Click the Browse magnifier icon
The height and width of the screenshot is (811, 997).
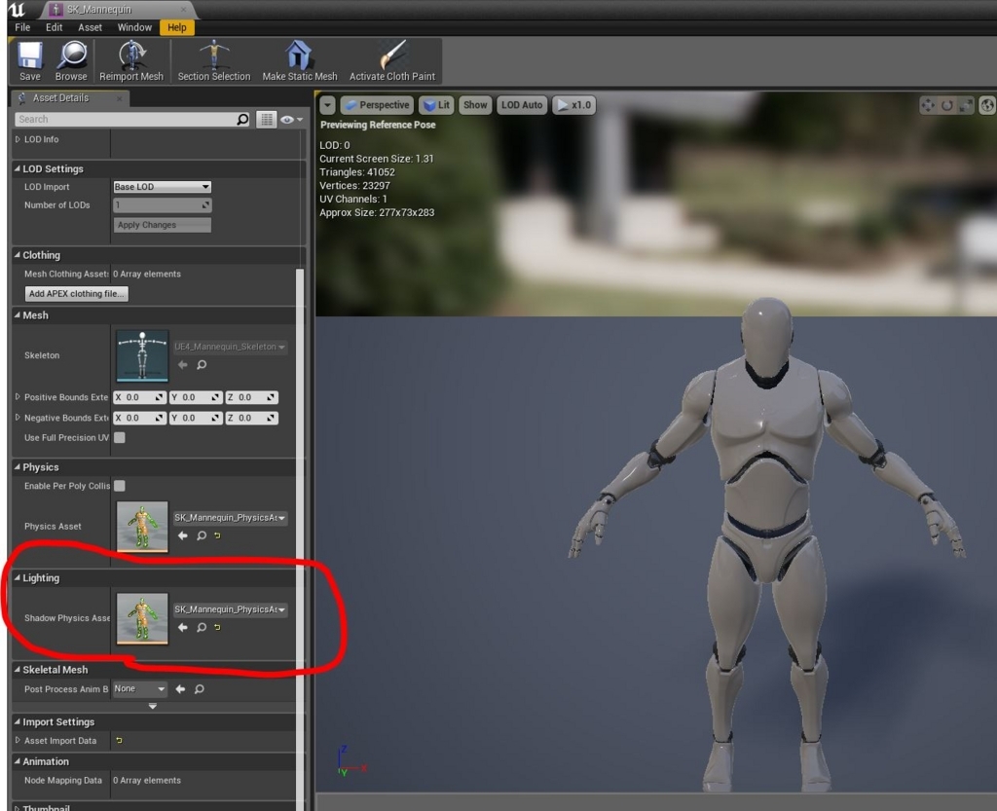pyautogui.click(x=71, y=55)
